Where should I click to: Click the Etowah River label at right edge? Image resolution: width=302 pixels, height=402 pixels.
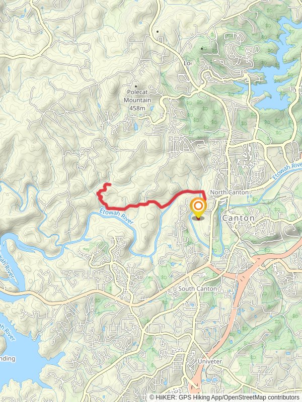[287, 170]
